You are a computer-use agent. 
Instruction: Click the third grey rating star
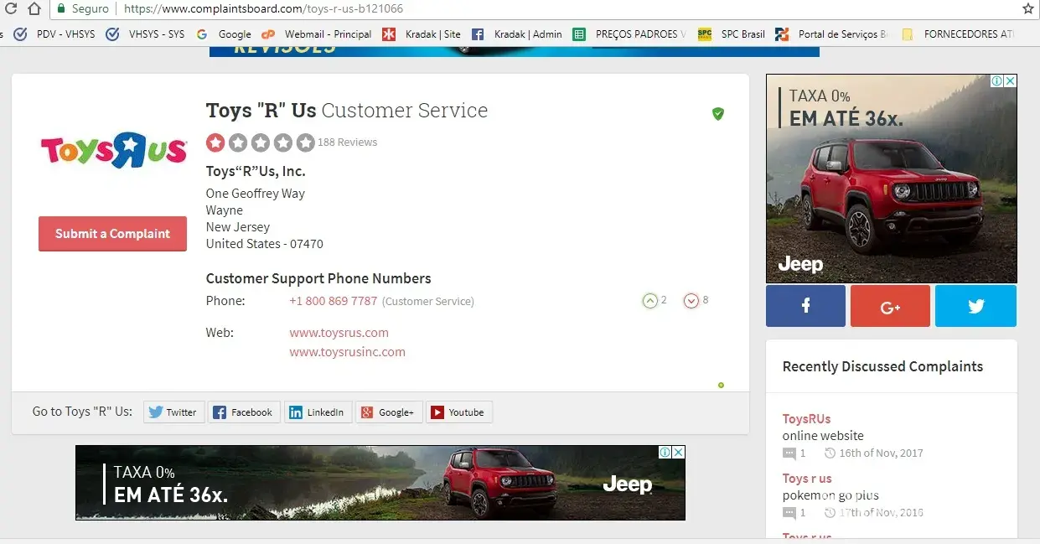tap(261, 142)
